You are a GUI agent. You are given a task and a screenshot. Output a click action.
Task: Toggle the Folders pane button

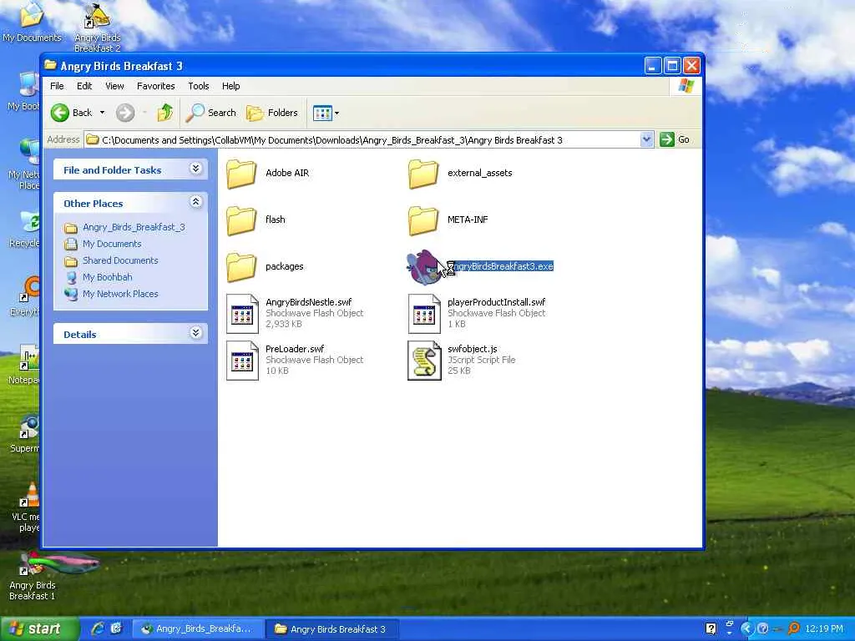(x=272, y=113)
